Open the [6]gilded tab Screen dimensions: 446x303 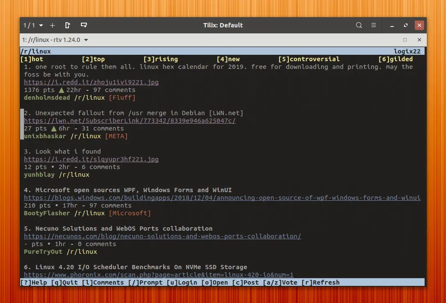[x=395, y=59]
